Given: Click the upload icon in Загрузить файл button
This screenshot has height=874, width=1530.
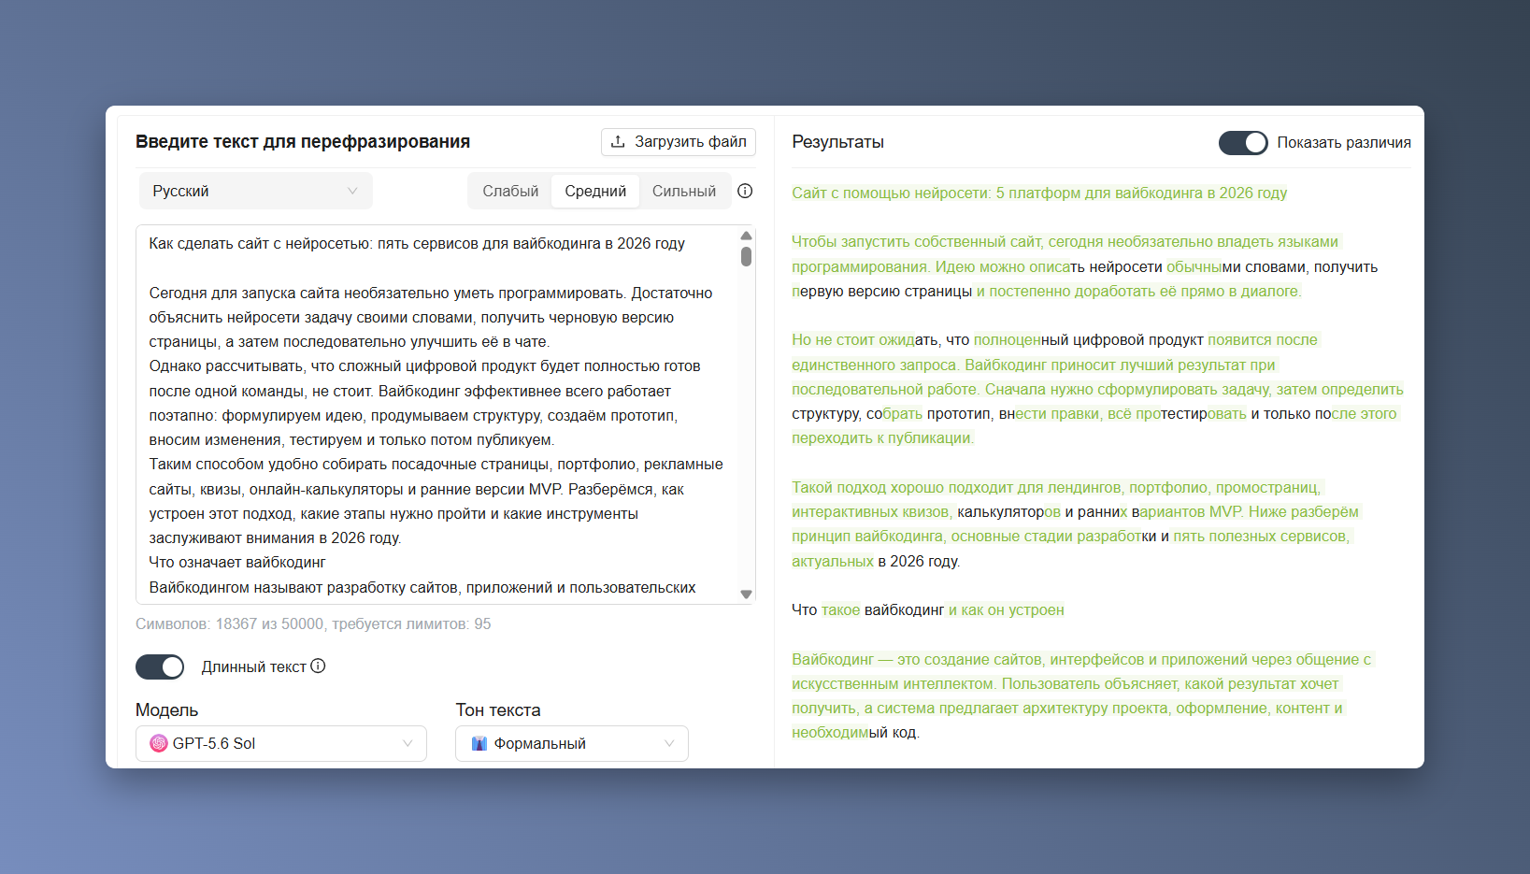Looking at the screenshot, I should click(618, 142).
